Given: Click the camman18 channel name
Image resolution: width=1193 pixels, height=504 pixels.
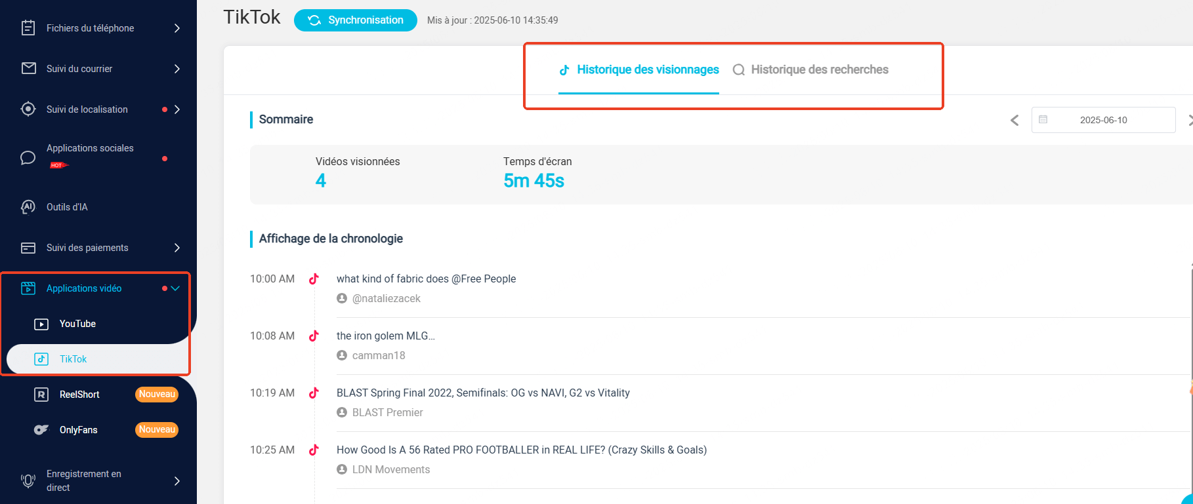Looking at the screenshot, I should coord(379,355).
